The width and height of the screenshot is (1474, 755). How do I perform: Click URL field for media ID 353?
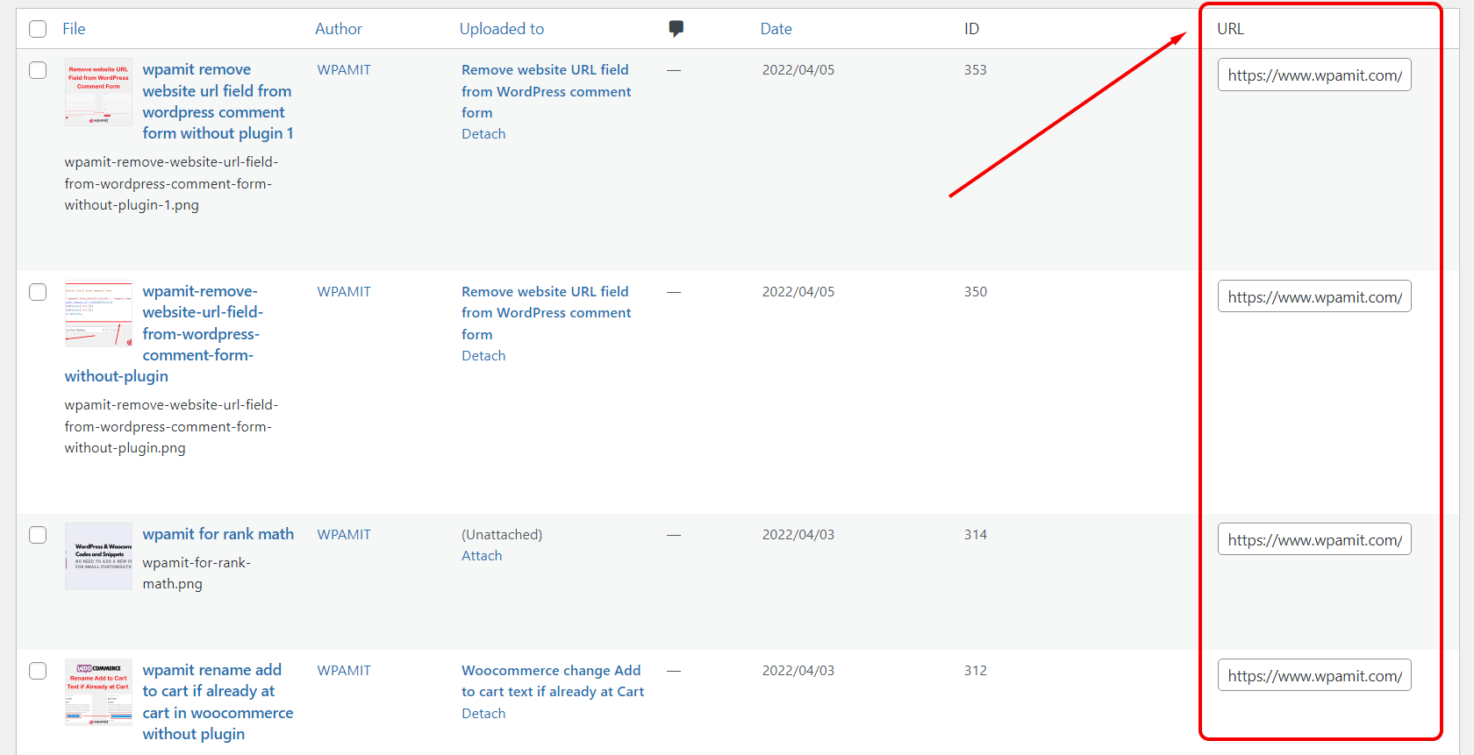[x=1314, y=75]
